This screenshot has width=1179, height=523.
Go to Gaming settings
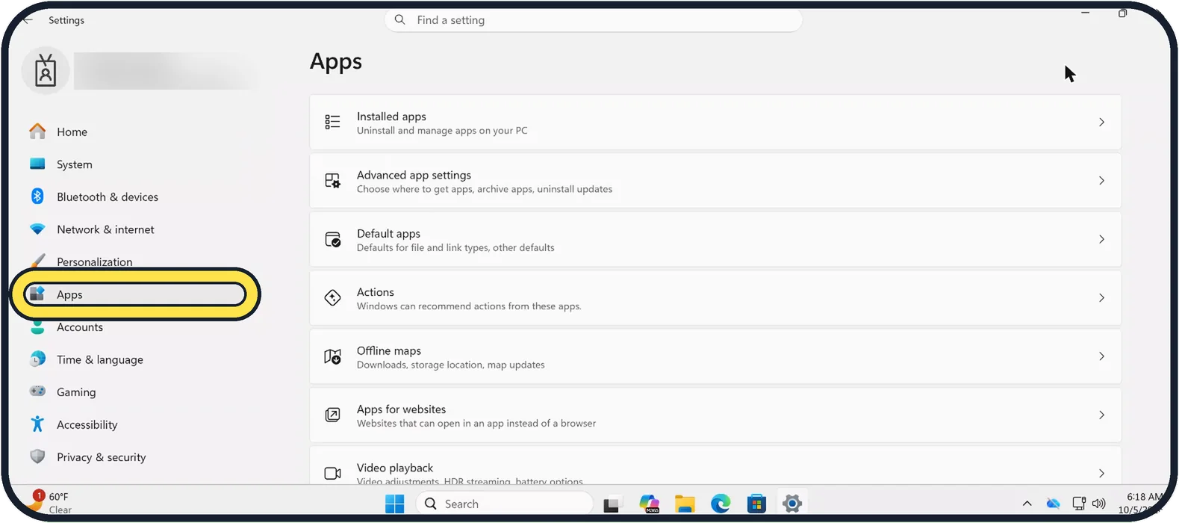point(63,392)
